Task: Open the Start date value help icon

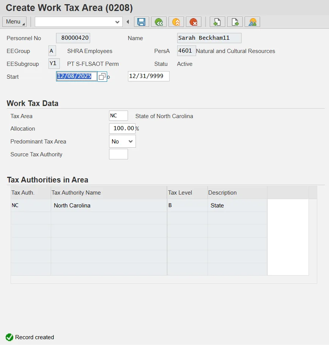Action: point(102,76)
